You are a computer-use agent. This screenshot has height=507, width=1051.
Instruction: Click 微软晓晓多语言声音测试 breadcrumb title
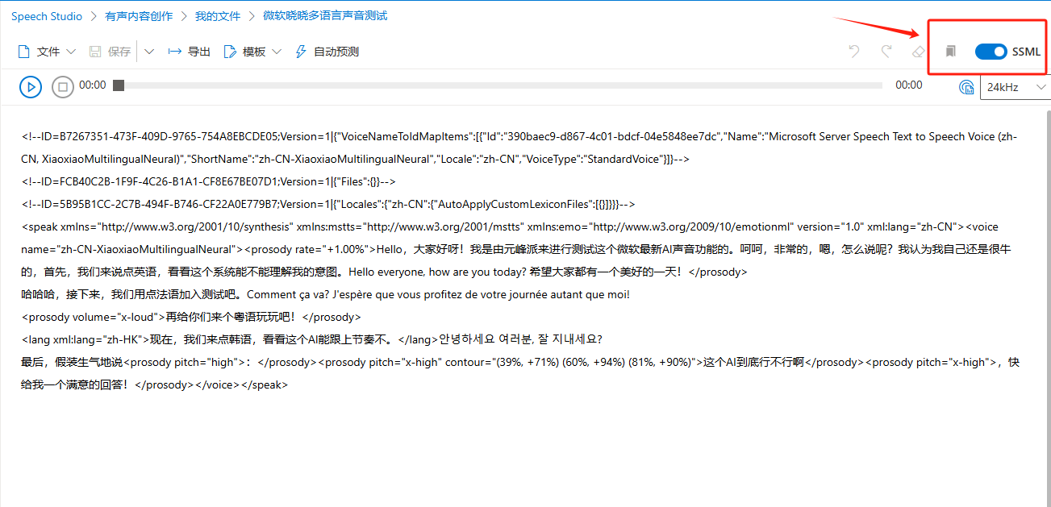(325, 15)
